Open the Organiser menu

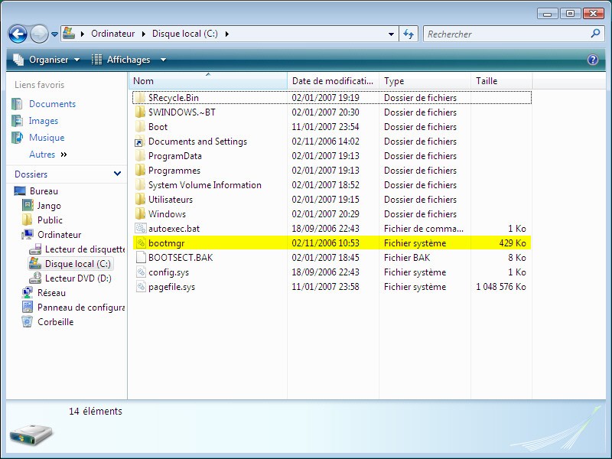tap(46, 60)
